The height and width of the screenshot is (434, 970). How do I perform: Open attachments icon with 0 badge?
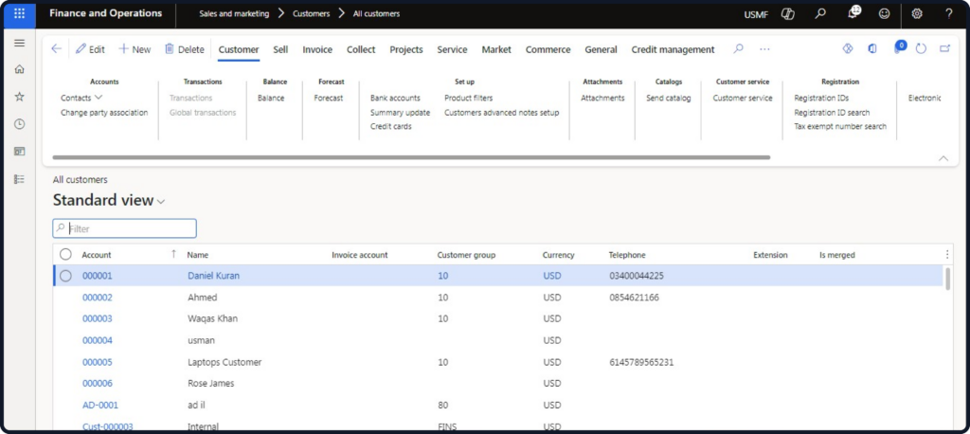(x=900, y=47)
